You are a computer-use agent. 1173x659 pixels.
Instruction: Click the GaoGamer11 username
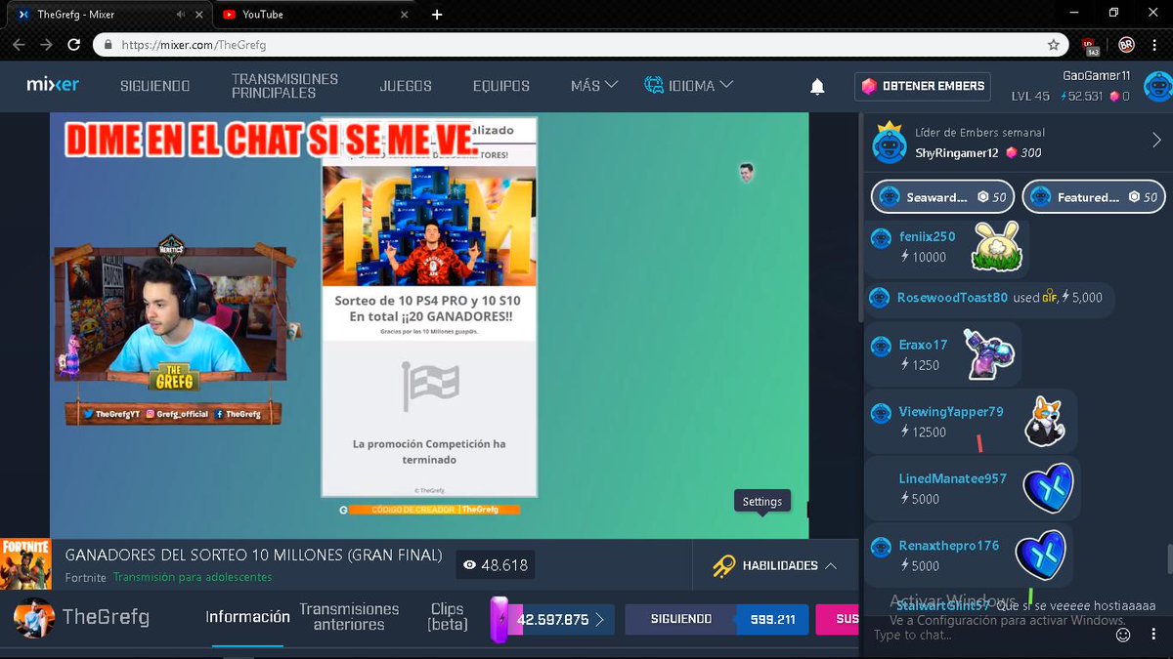click(x=1097, y=76)
